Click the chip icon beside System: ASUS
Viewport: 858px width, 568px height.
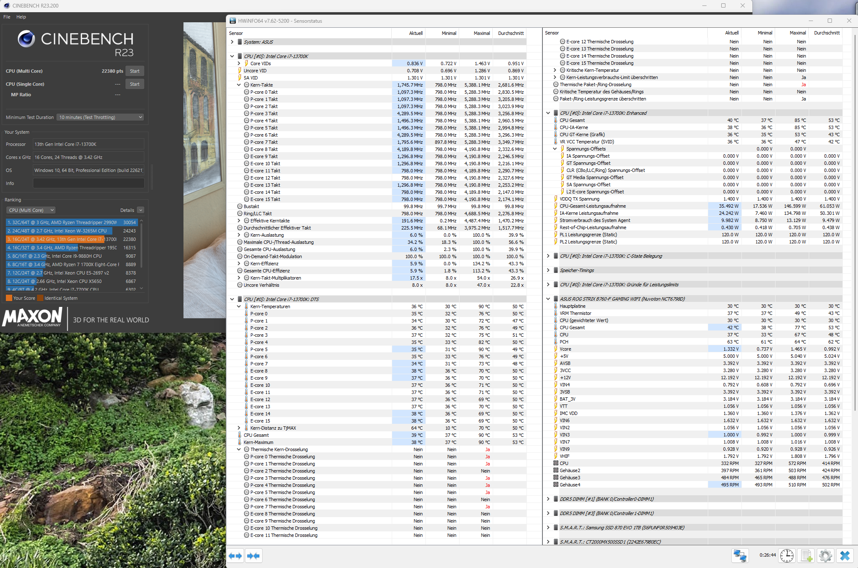[240, 42]
